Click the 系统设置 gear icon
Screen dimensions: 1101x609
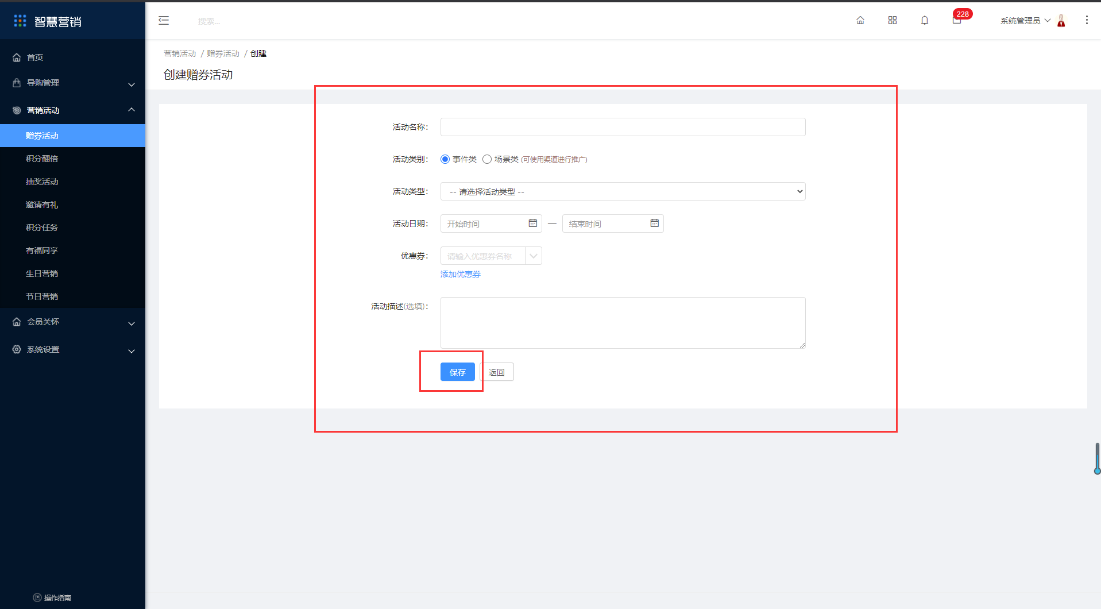click(x=17, y=349)
